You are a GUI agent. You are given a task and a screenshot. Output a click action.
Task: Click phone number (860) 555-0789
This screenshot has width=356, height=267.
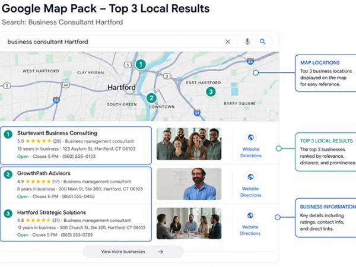(x=77, y=235)
